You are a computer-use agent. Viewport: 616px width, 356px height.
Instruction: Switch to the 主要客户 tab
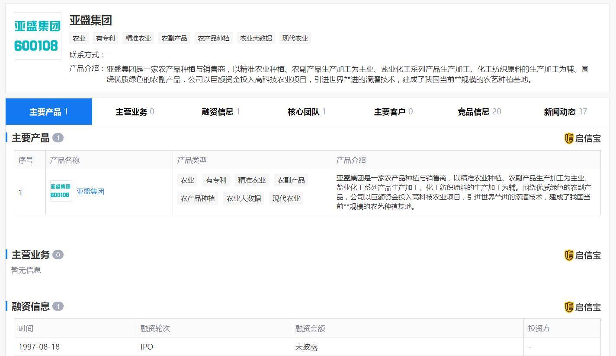pos(393,112)
